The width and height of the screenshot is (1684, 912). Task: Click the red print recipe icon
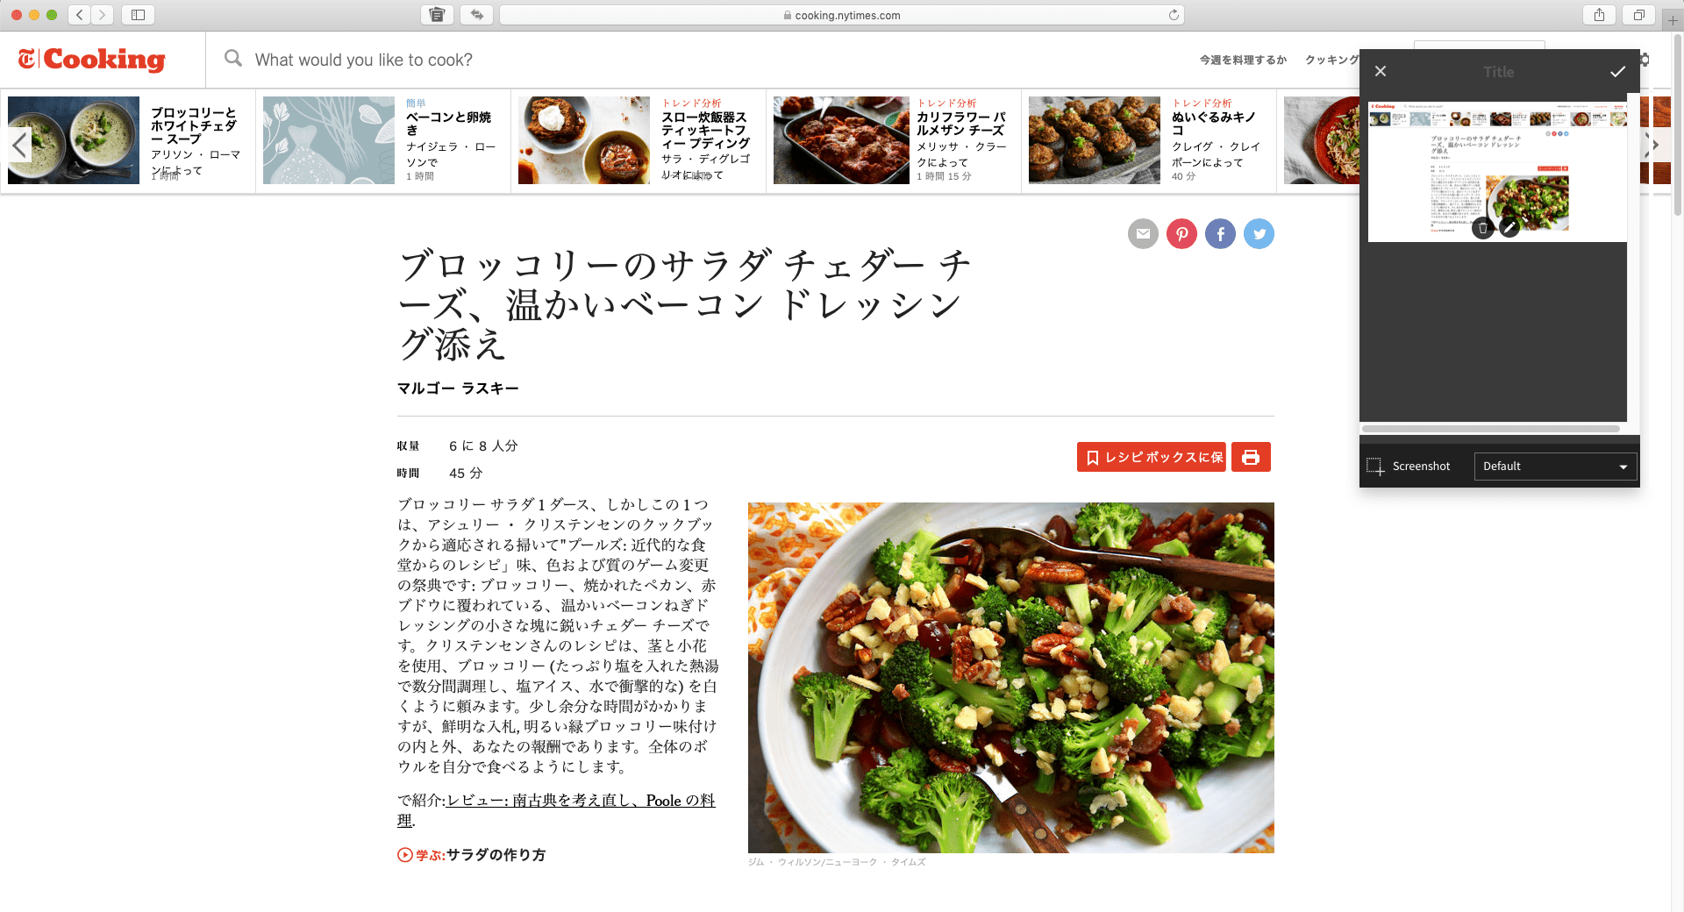1251,457
